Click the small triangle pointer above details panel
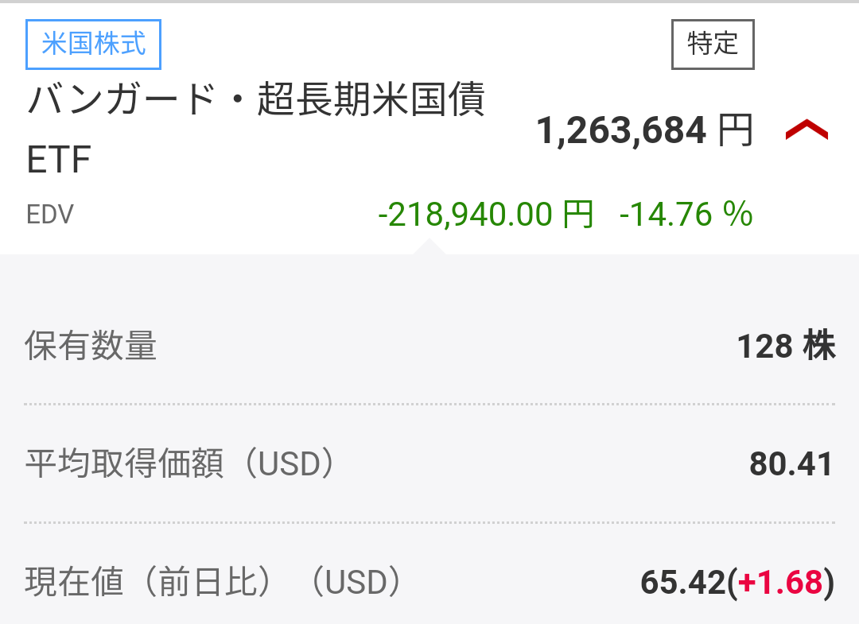This screenshot has height=624, width=859. (x=428, y=246)
